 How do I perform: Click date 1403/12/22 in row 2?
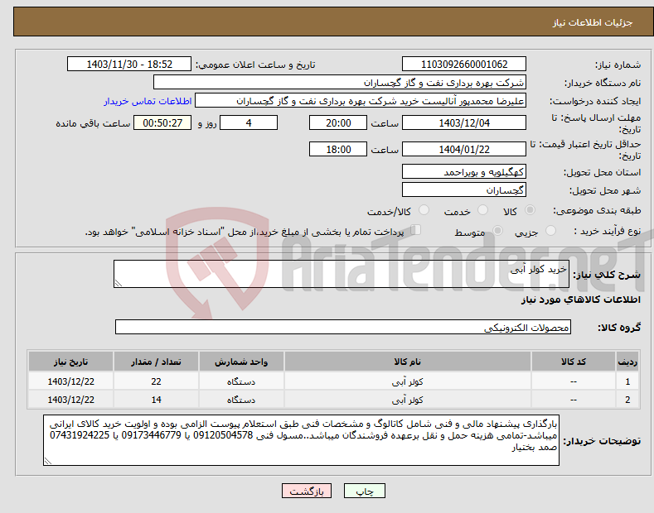[71, 400]
